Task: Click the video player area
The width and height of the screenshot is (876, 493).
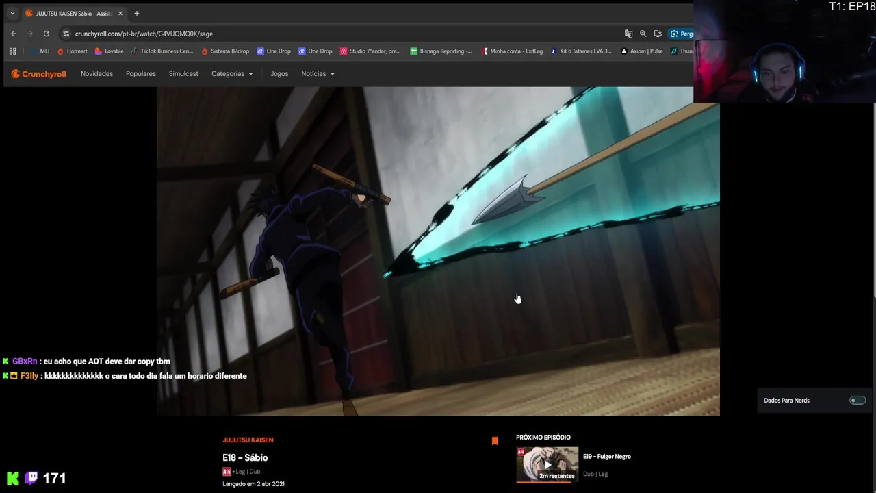Action: (x=438, y=251)
